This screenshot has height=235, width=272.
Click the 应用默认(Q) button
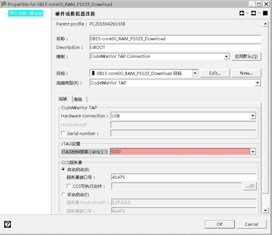[x=246, y=56]
